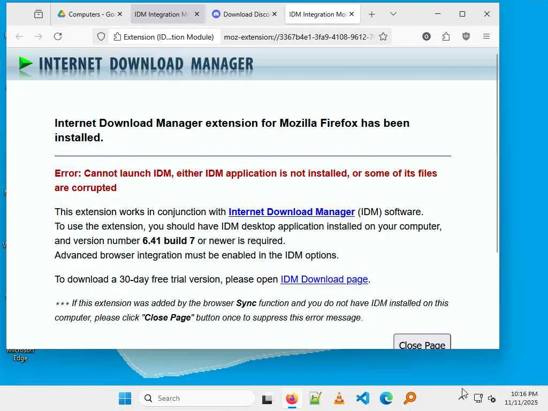
Task: Open Firefox from the taskbar
Action: 292,398
